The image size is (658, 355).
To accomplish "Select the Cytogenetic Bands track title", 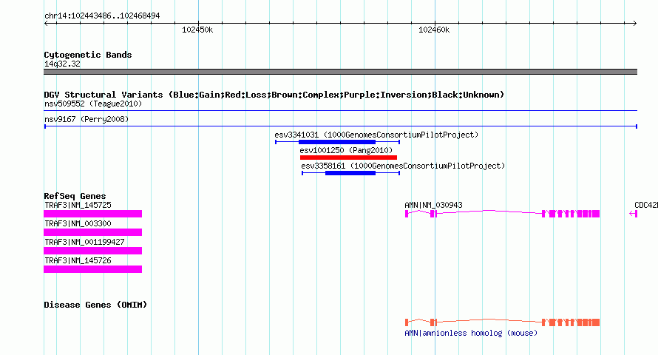I will [x=88, y=55].
